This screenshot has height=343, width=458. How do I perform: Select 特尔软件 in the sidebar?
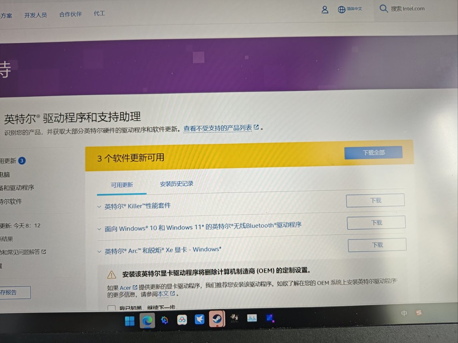pyautogui.click(x=11, y=202)
